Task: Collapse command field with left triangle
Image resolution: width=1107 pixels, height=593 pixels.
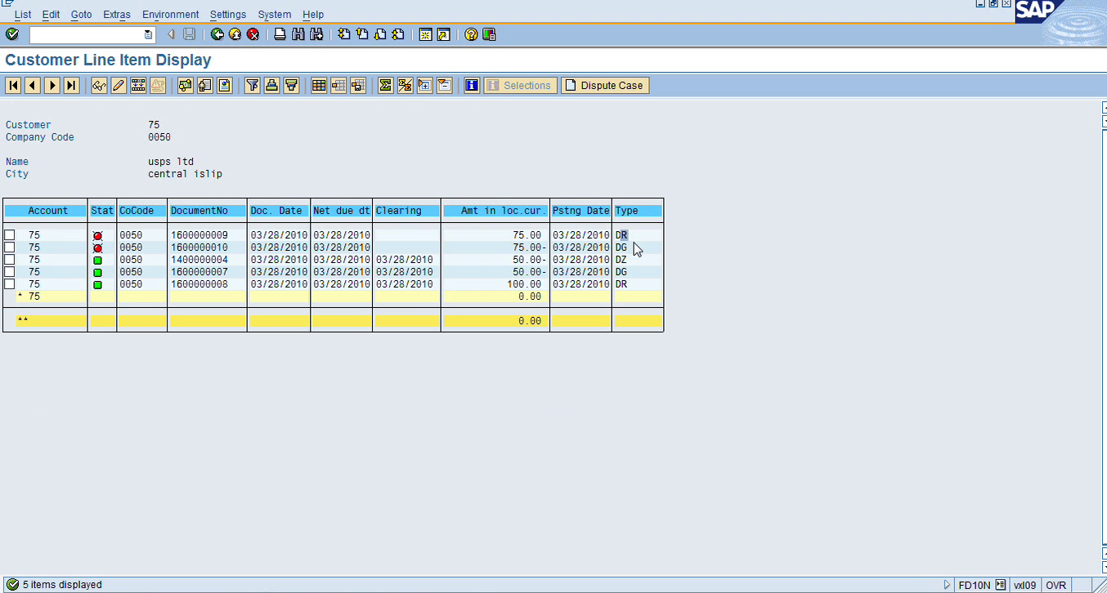Action: [171, 34]
